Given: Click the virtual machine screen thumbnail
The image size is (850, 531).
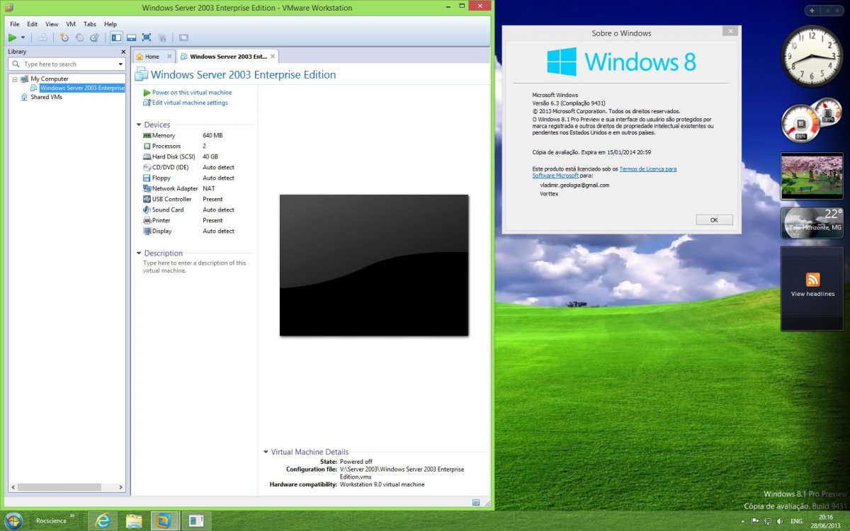Looking at the screenshot, I should tap(374, 265).
